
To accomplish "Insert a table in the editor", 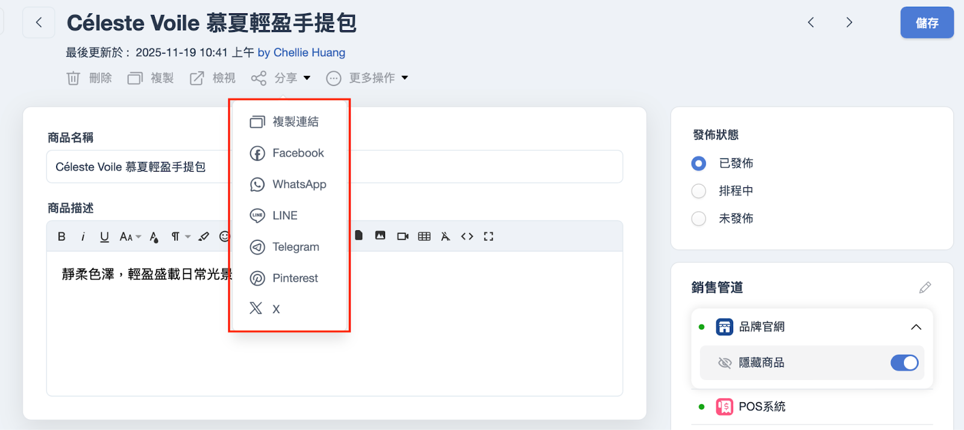I will pyautogui.click(x=424, y=237).
